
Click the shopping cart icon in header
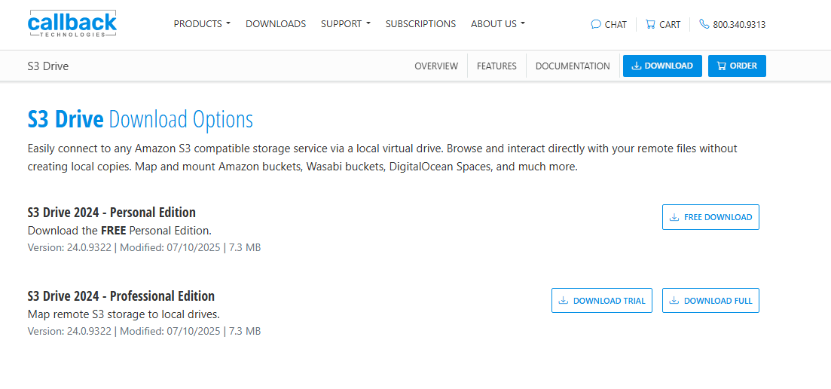pos(650,24)
